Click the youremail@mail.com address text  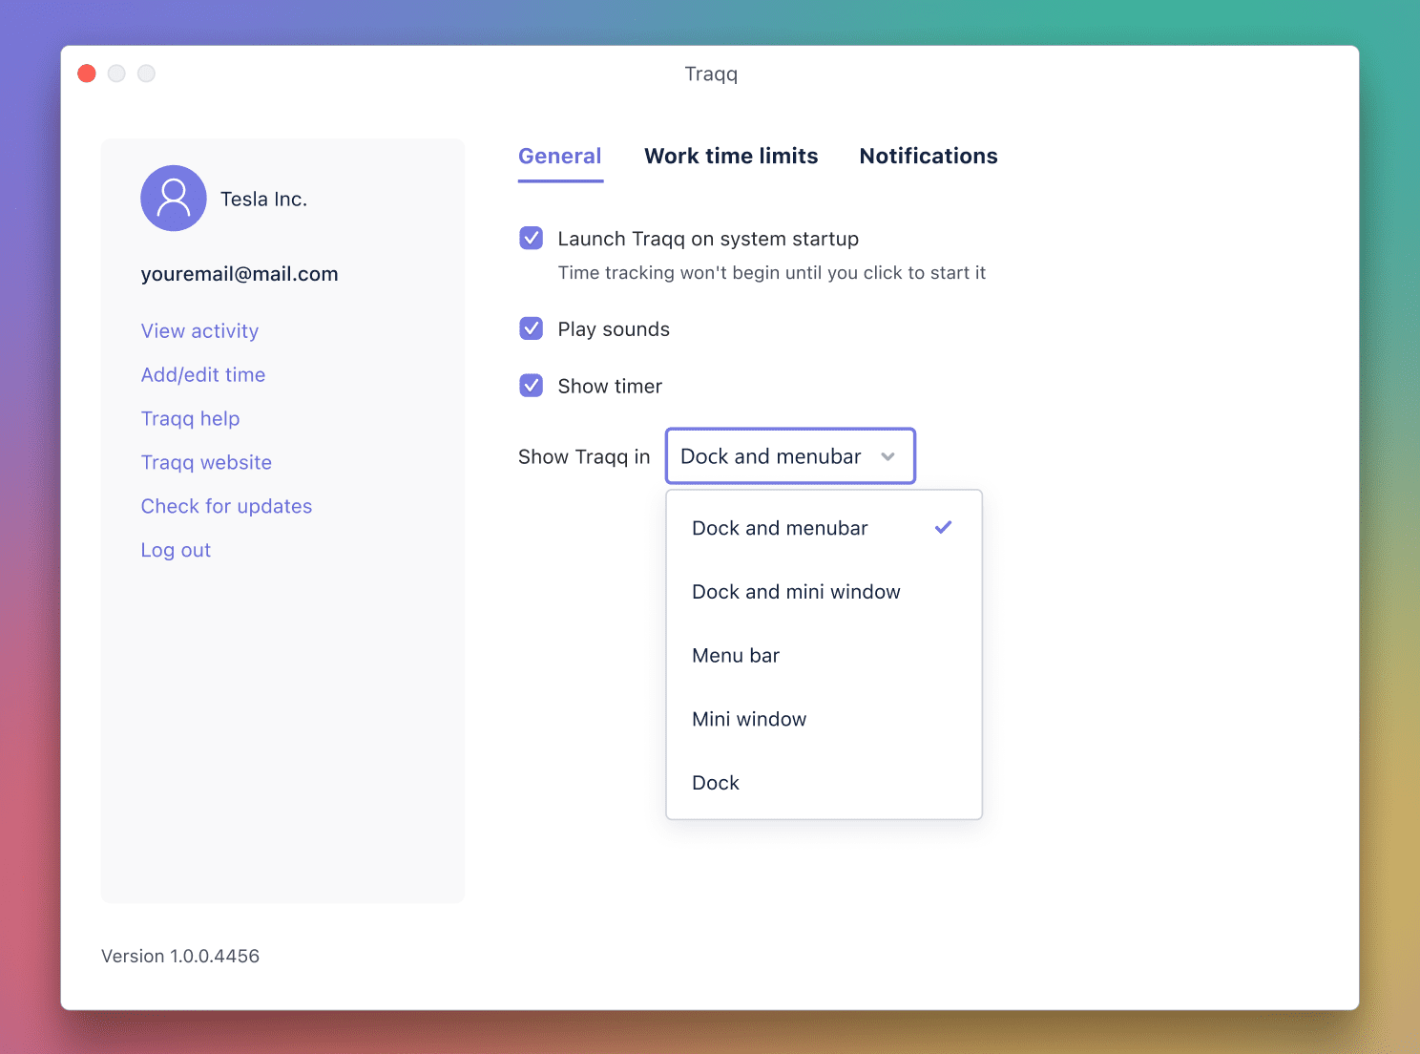240,274
